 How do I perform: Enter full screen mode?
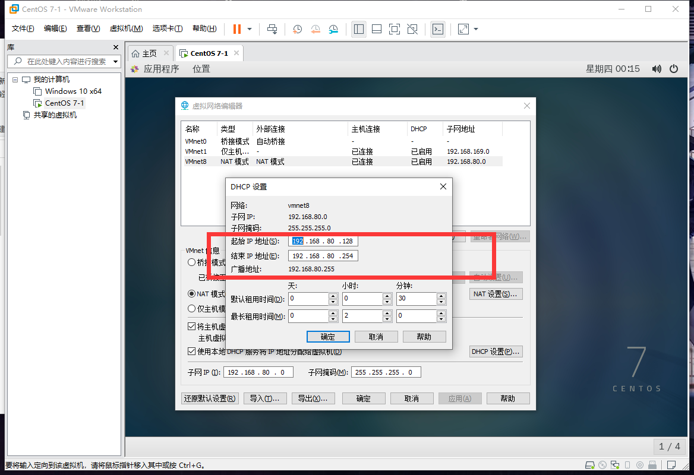tap(395, 29)
